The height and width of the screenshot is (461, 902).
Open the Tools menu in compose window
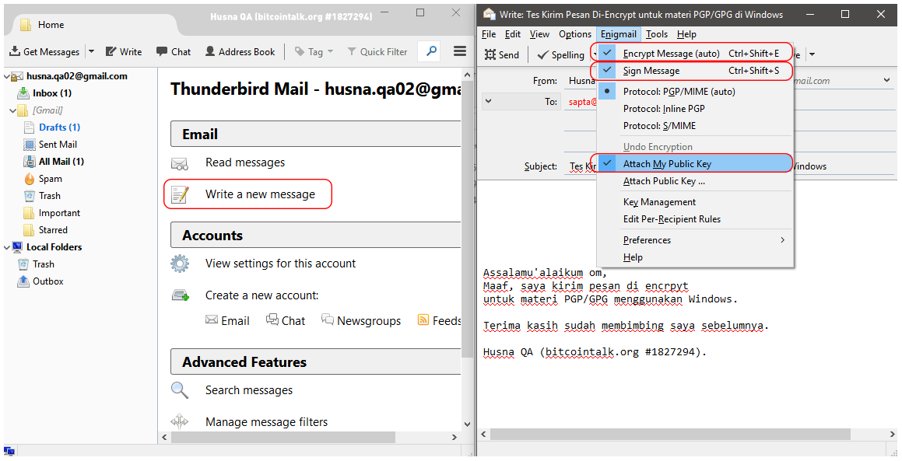[657, 34]
